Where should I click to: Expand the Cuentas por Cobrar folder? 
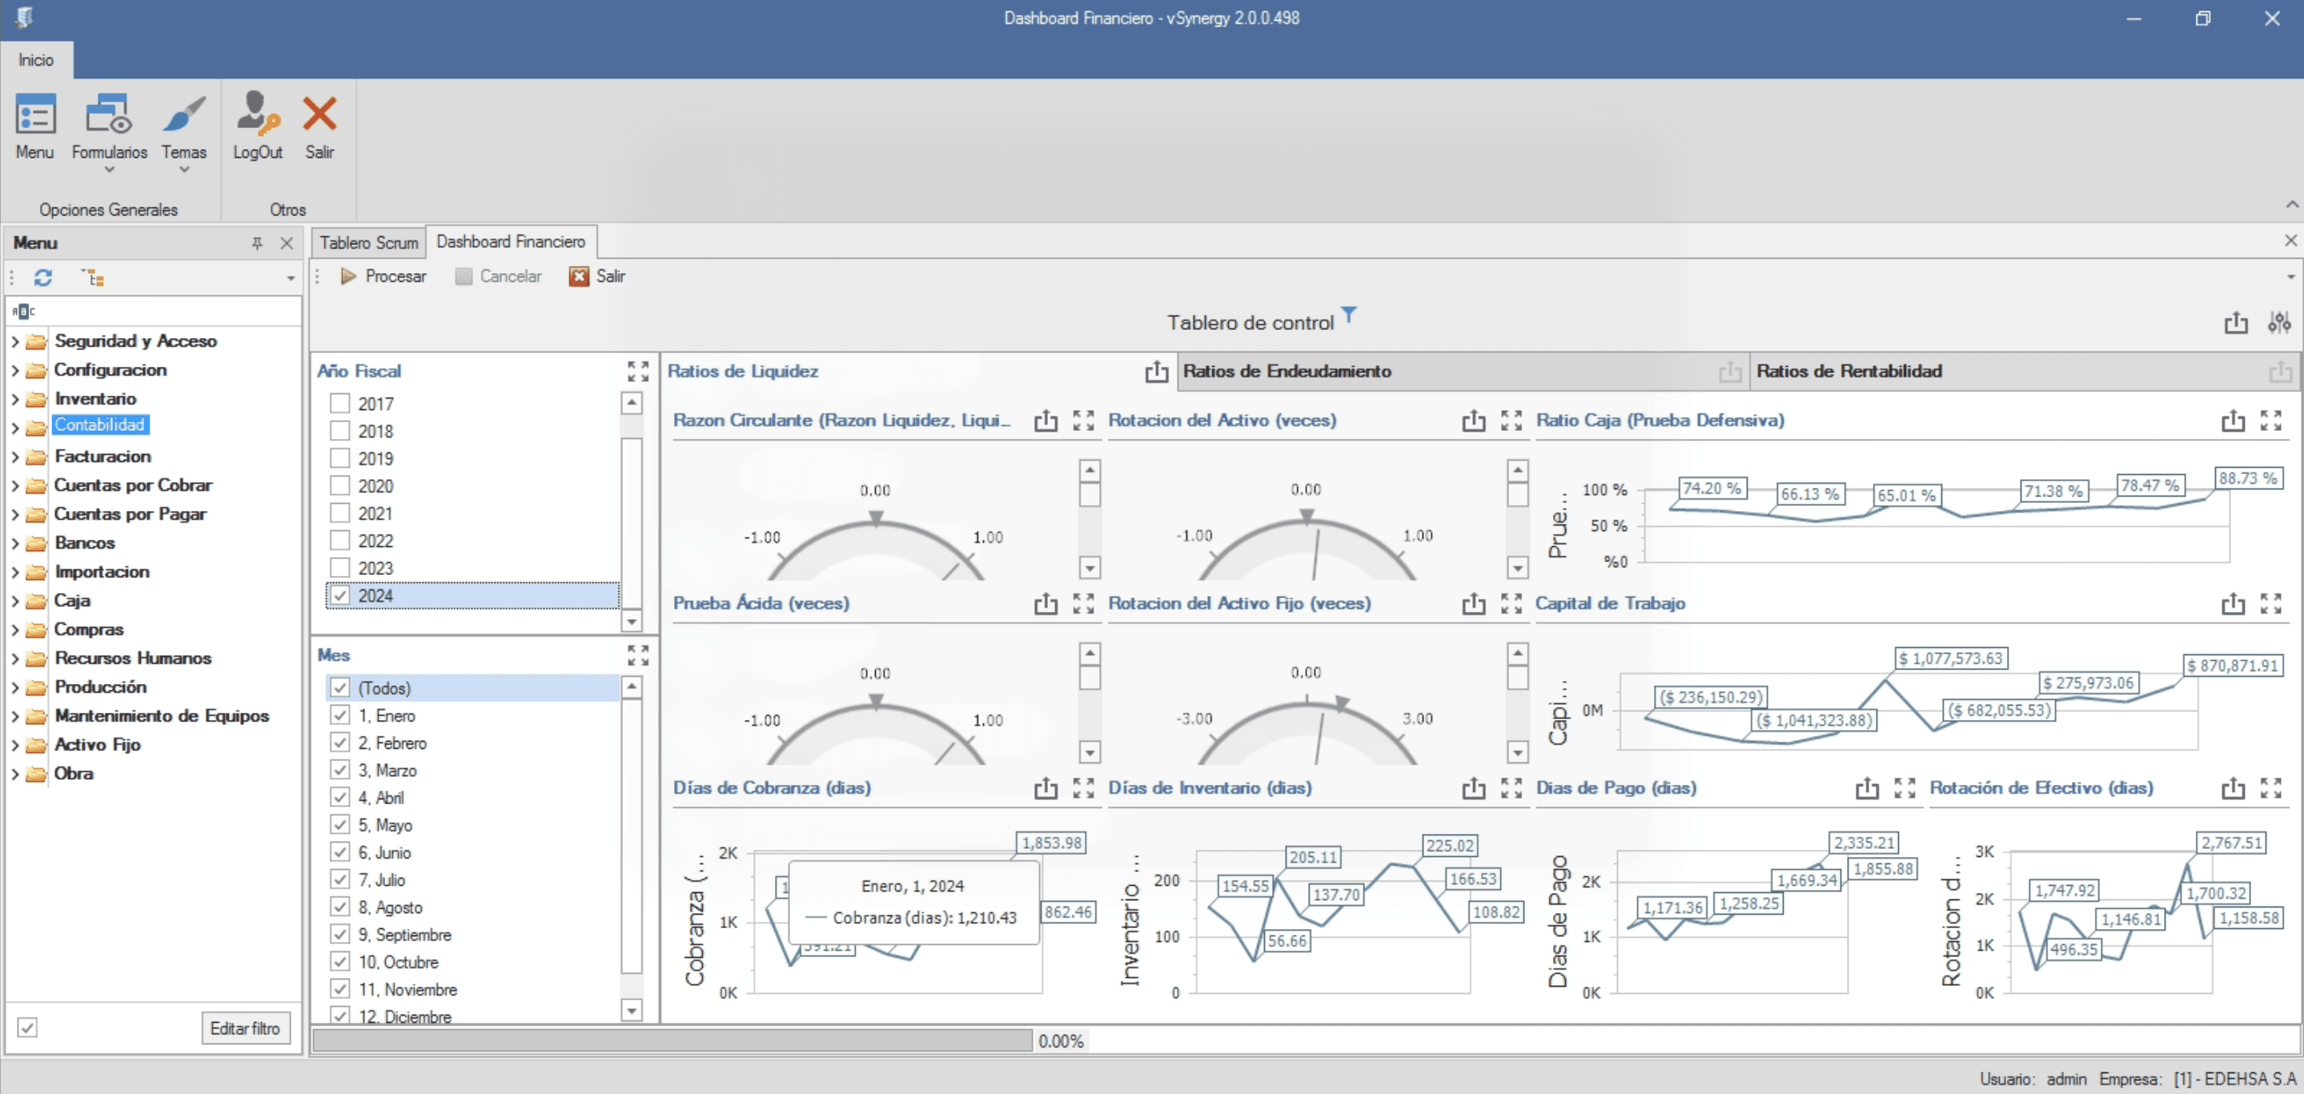[14, 485]
